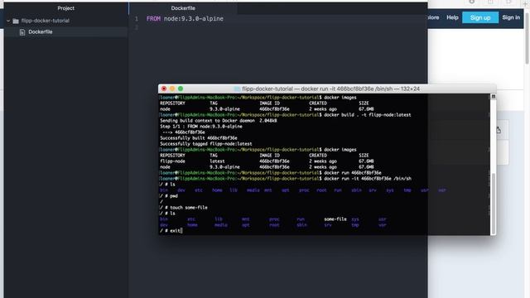
Task: Open Dockerfile in the project tree
Action: pos(41,31)
